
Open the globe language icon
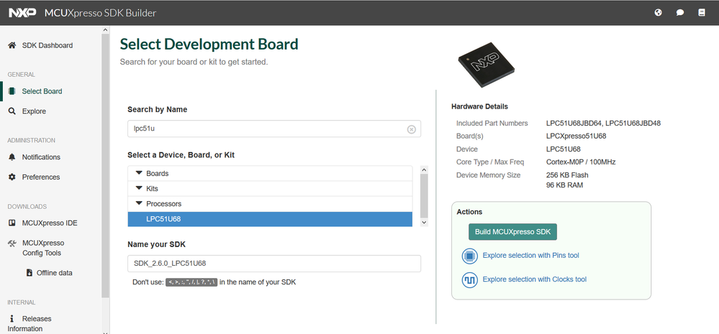tap(658, 13)
